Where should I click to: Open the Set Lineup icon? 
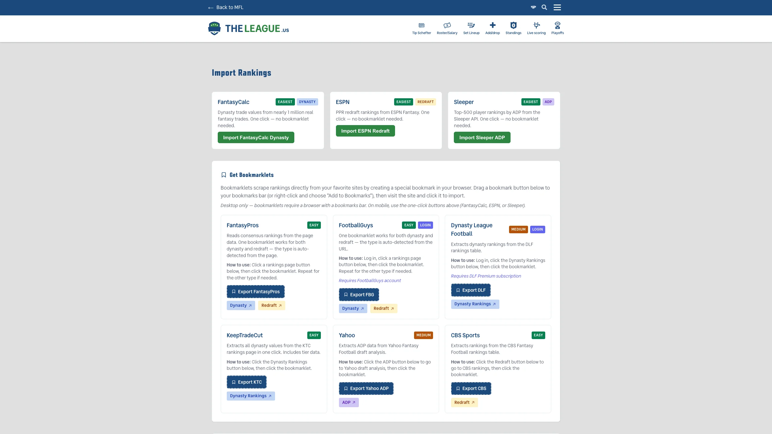471,25
